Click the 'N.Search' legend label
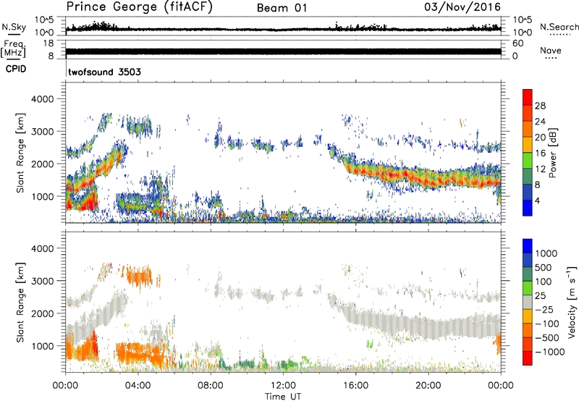Viewport: 579px width, 401px height. (x=559, y=27)
